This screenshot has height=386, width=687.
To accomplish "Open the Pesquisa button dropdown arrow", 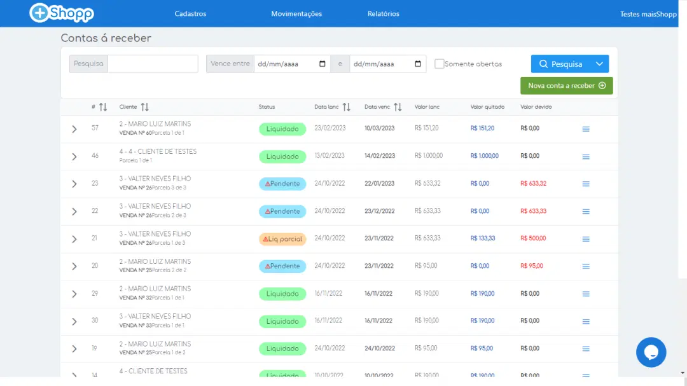I will click(x=599, y=64).
